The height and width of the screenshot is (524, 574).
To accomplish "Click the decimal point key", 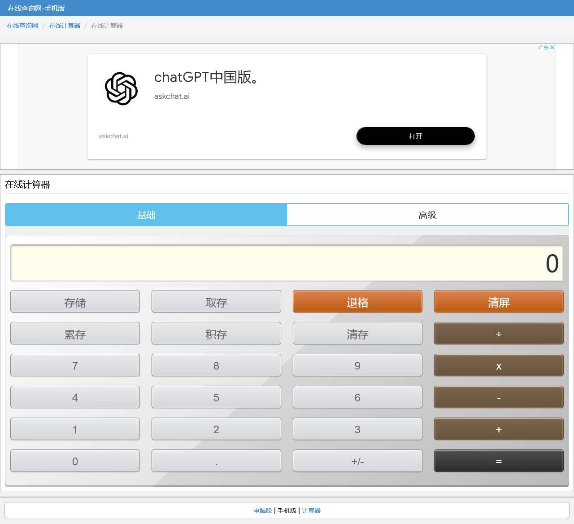I will (216, 461).
